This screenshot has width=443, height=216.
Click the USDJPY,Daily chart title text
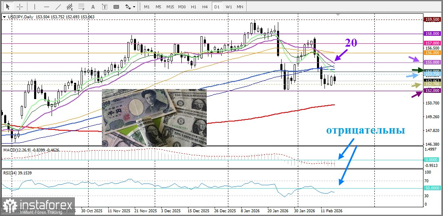pos(20,17)
